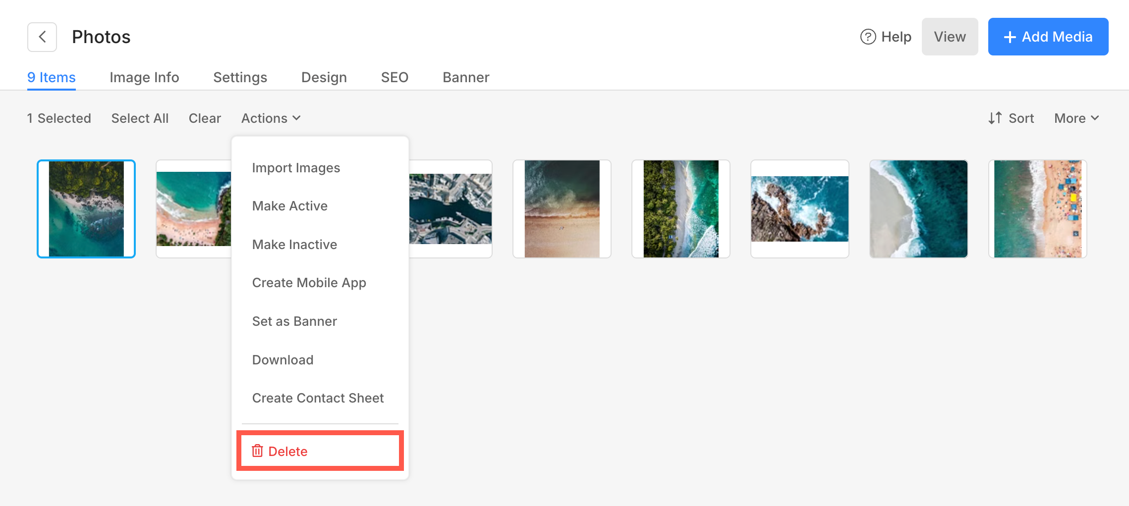Open the More dropdown menu

point(1076,118)
